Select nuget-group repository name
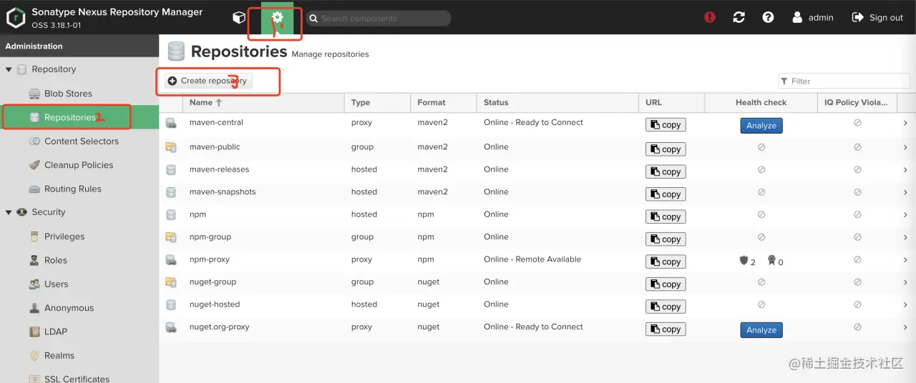 click(x=213, y=282)
